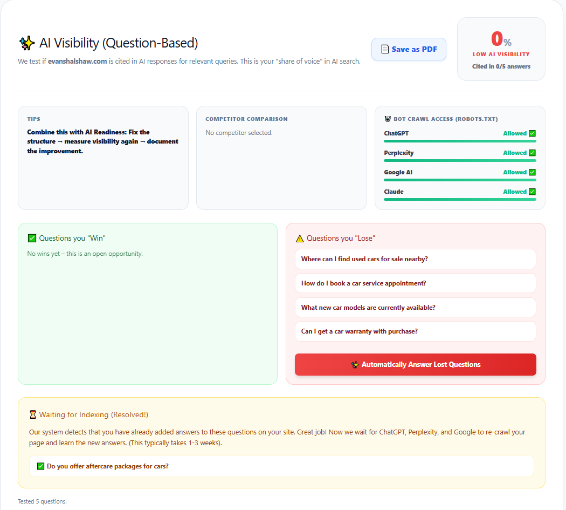
Task: Click the Google AI green progress bar
Action: 460,180
